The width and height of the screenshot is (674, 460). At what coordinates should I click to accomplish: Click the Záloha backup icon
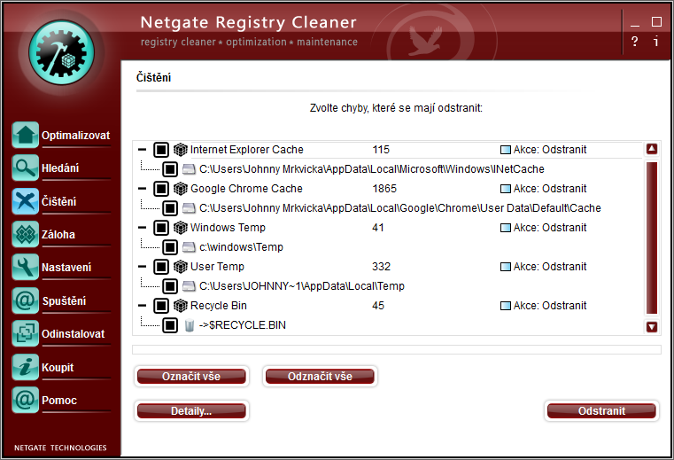point(26,235)
